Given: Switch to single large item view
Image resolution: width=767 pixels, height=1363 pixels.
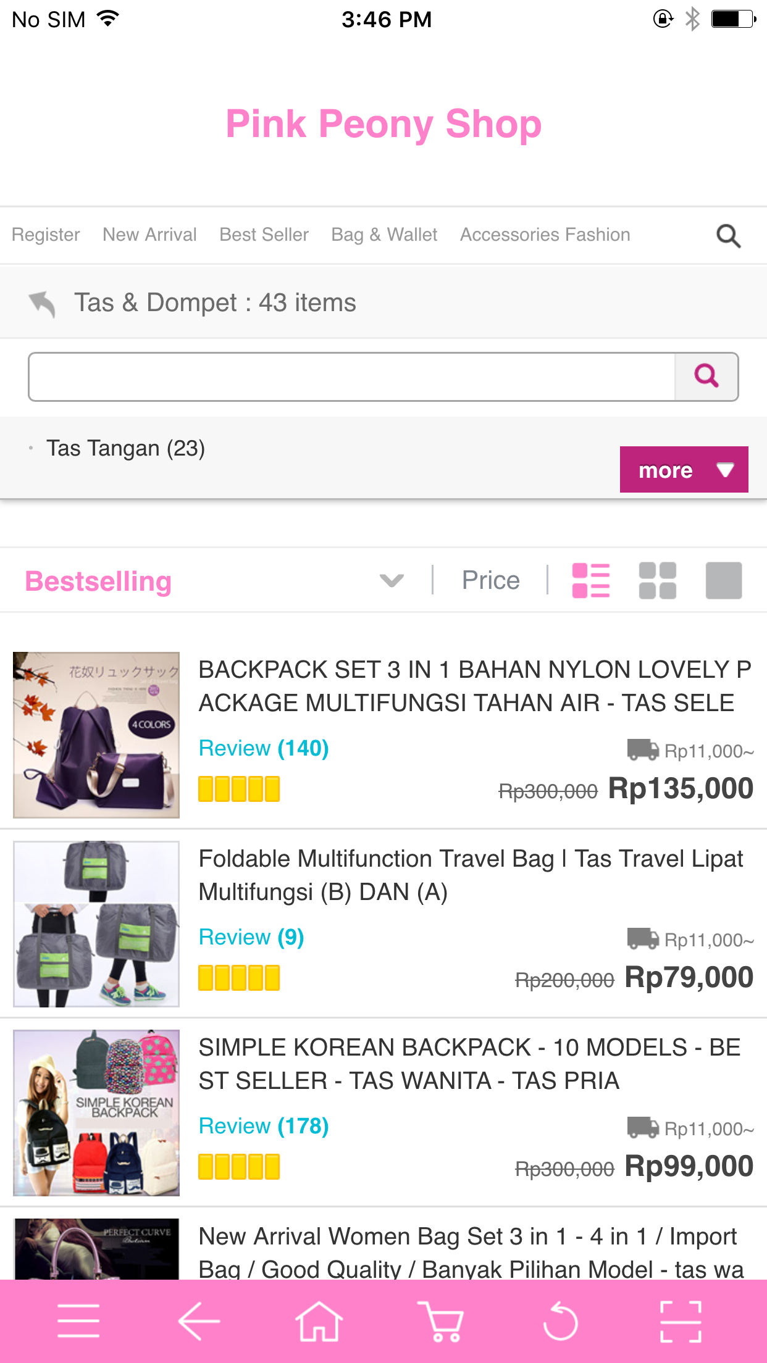Looking at the screenshot, I should tap(724, 581).
